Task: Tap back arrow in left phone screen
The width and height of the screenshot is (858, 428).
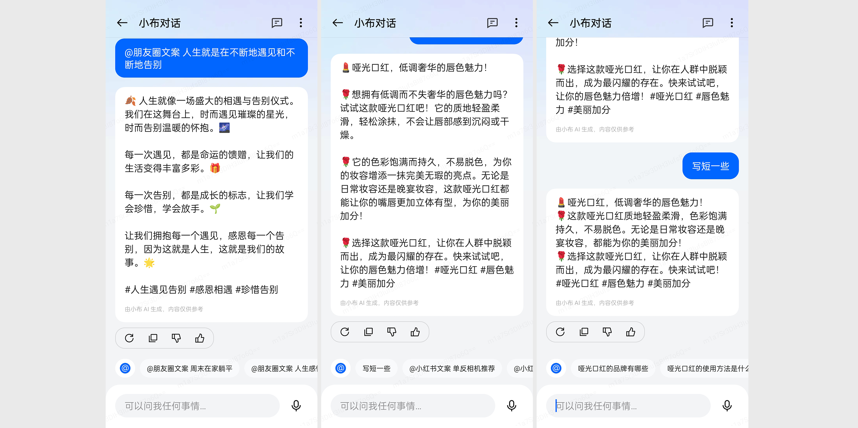Action: tap(122, 23)
